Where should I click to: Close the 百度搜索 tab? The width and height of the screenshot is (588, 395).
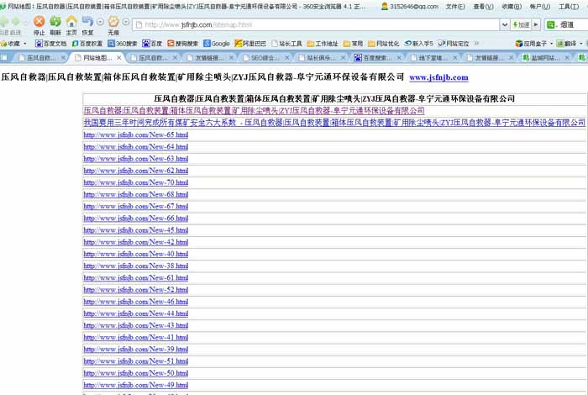point(397,58)
